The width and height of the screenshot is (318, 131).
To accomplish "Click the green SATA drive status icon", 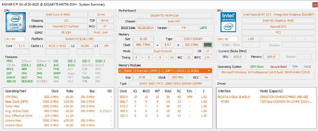I will [x=219, y=97].
